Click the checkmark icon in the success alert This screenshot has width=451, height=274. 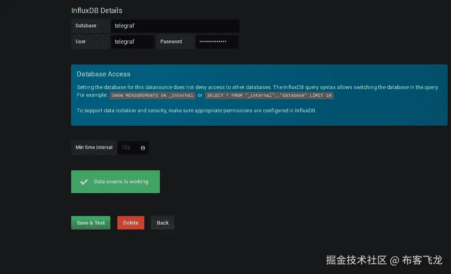tap(84, 182)
